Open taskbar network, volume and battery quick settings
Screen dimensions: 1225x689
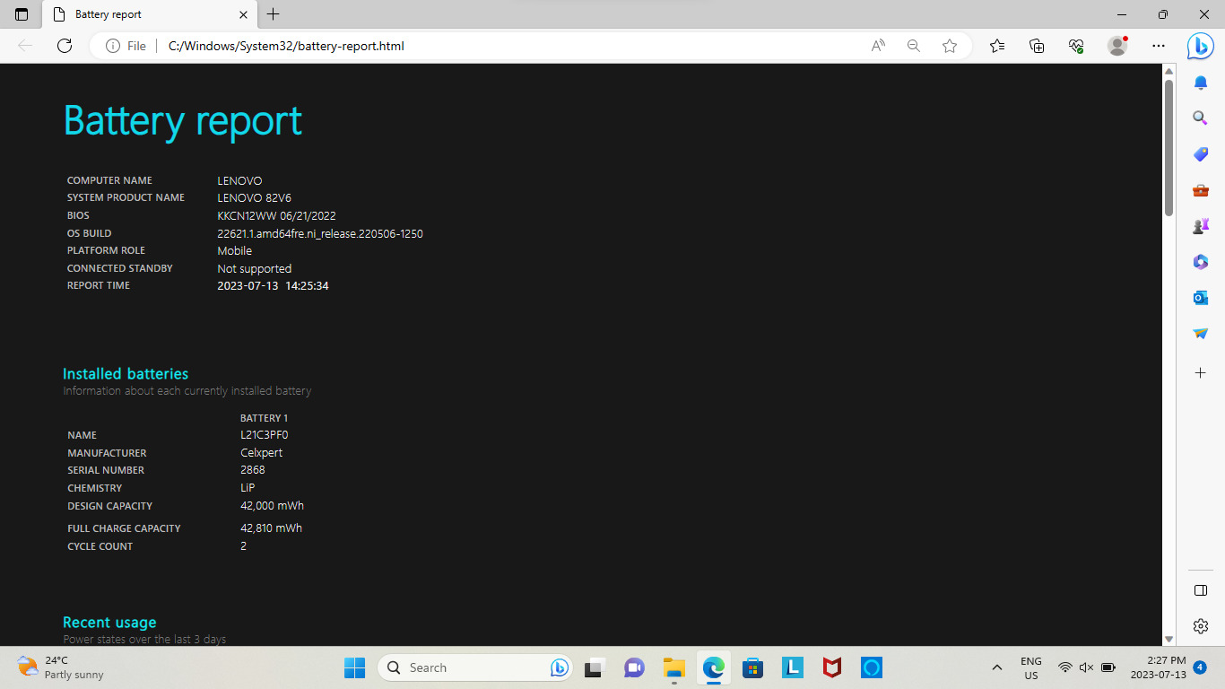pyautogui.click(x=1086, y=667)
